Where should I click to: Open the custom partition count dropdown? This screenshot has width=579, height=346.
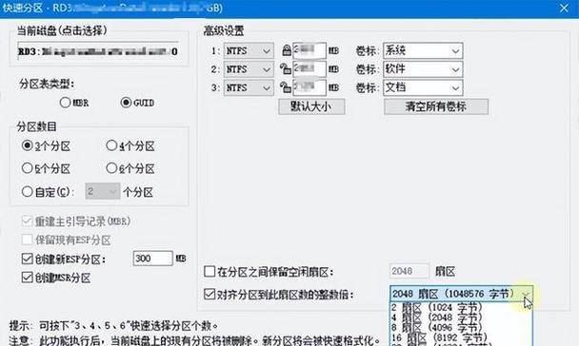click(102, 191)
